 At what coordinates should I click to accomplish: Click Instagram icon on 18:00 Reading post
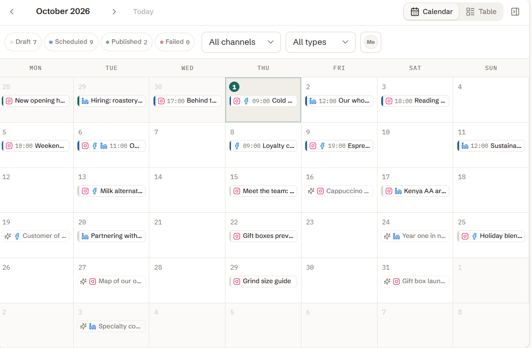pyautogui.click(x=389, y=101)
